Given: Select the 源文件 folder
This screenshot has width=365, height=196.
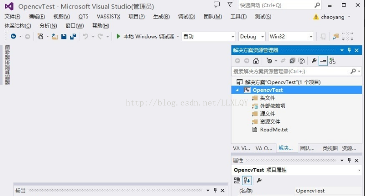Looking at the screenshot, I should coord(267,114).
